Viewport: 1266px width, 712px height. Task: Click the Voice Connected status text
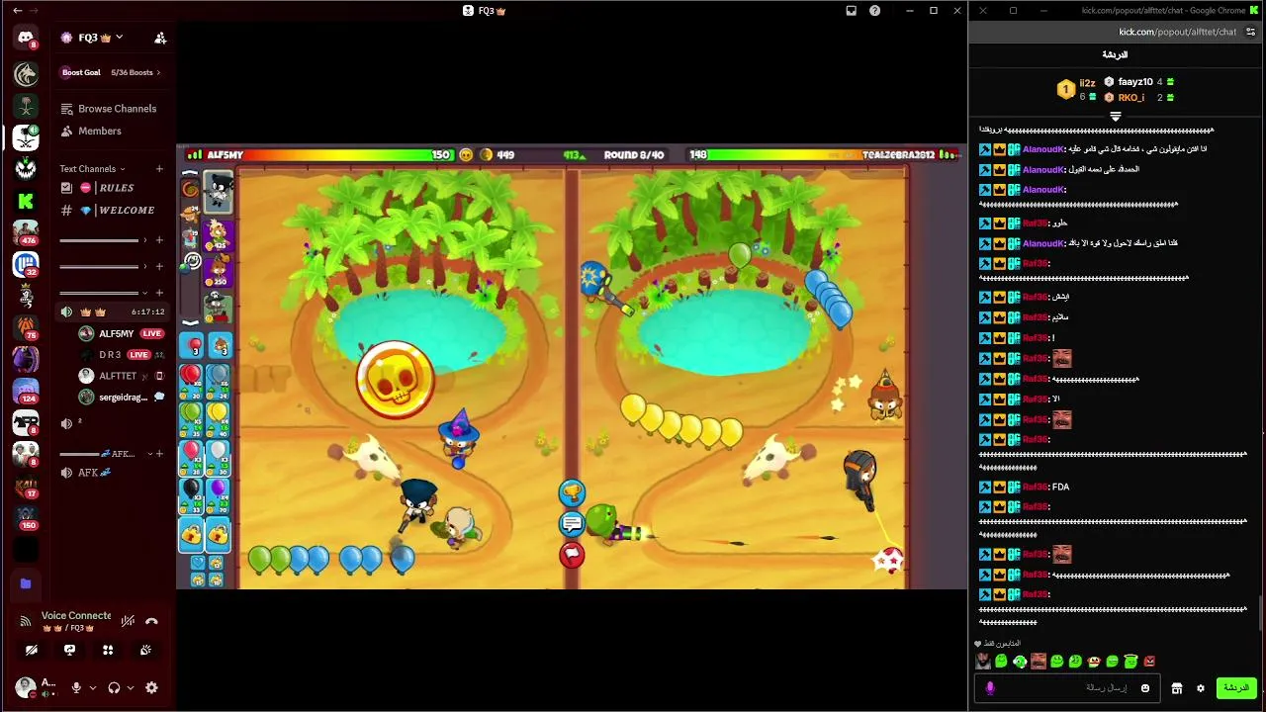click(x=76, y=615)
